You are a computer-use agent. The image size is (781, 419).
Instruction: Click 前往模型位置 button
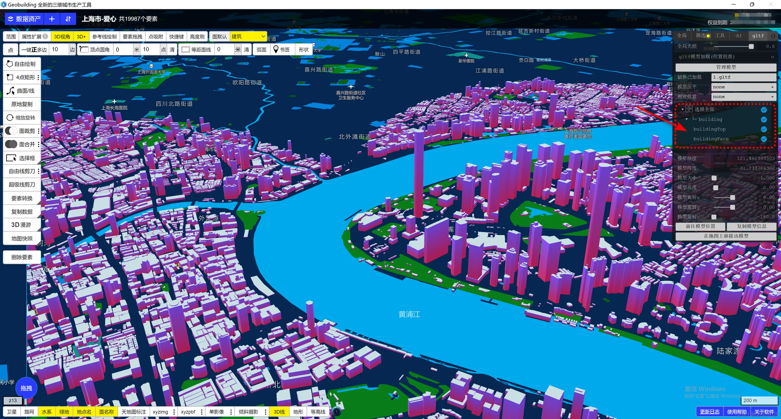[x=700, y=226]
